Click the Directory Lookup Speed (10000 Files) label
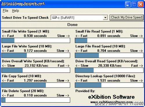Viewport: 145px width, 107px height. [106, 76]
